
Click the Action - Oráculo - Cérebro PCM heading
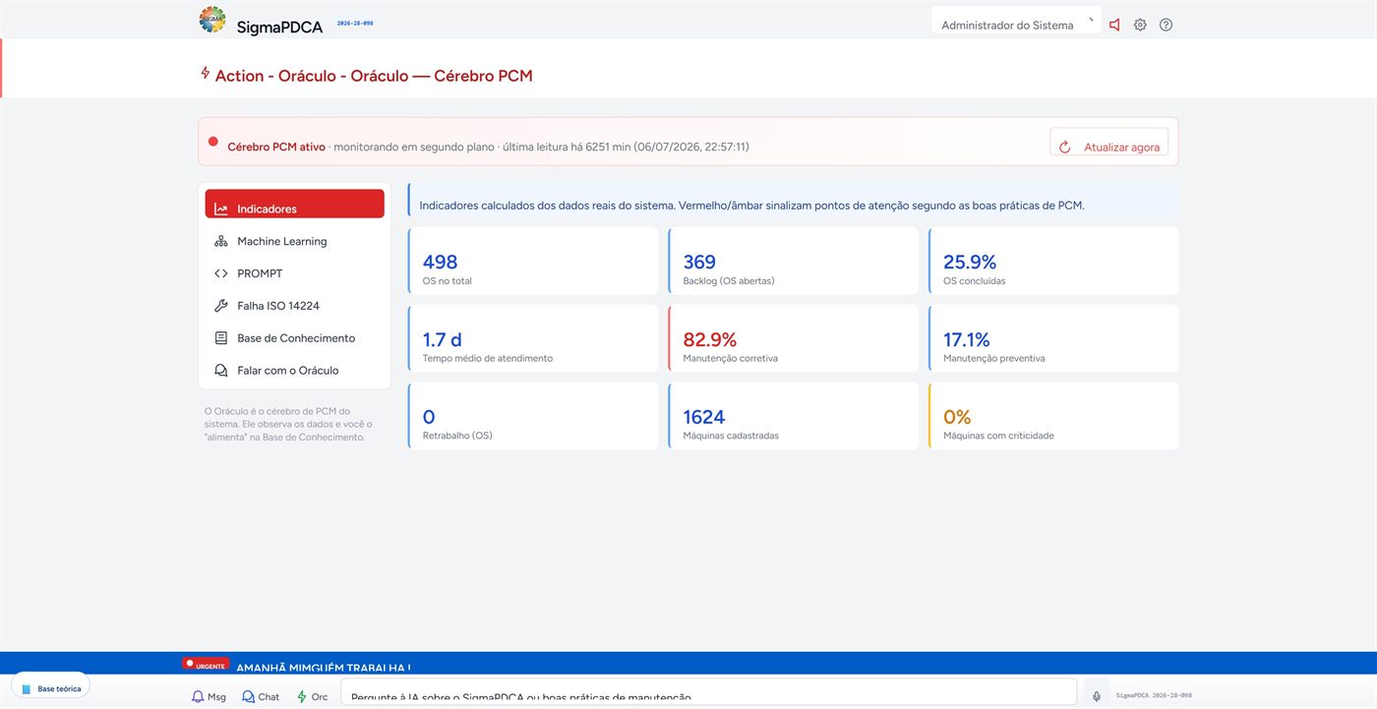click(374, 76)
